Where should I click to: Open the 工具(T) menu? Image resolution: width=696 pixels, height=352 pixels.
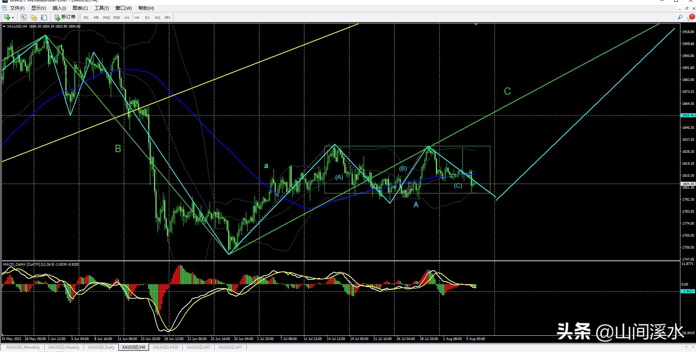click(102, 8)
